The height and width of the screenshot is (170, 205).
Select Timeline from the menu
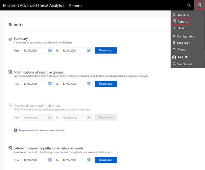[183, 15]
